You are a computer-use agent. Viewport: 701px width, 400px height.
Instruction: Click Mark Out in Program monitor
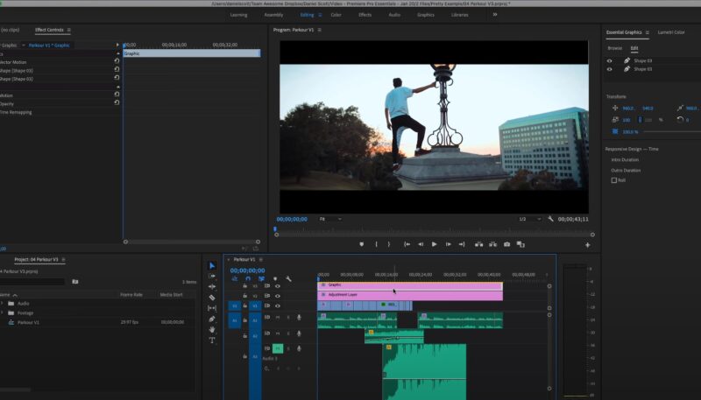point(389,244)
